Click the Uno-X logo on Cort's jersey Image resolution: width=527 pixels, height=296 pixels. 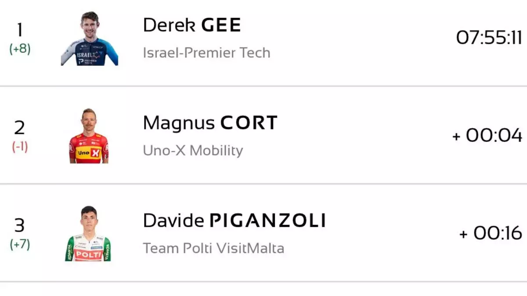click(x=89, y=153)
